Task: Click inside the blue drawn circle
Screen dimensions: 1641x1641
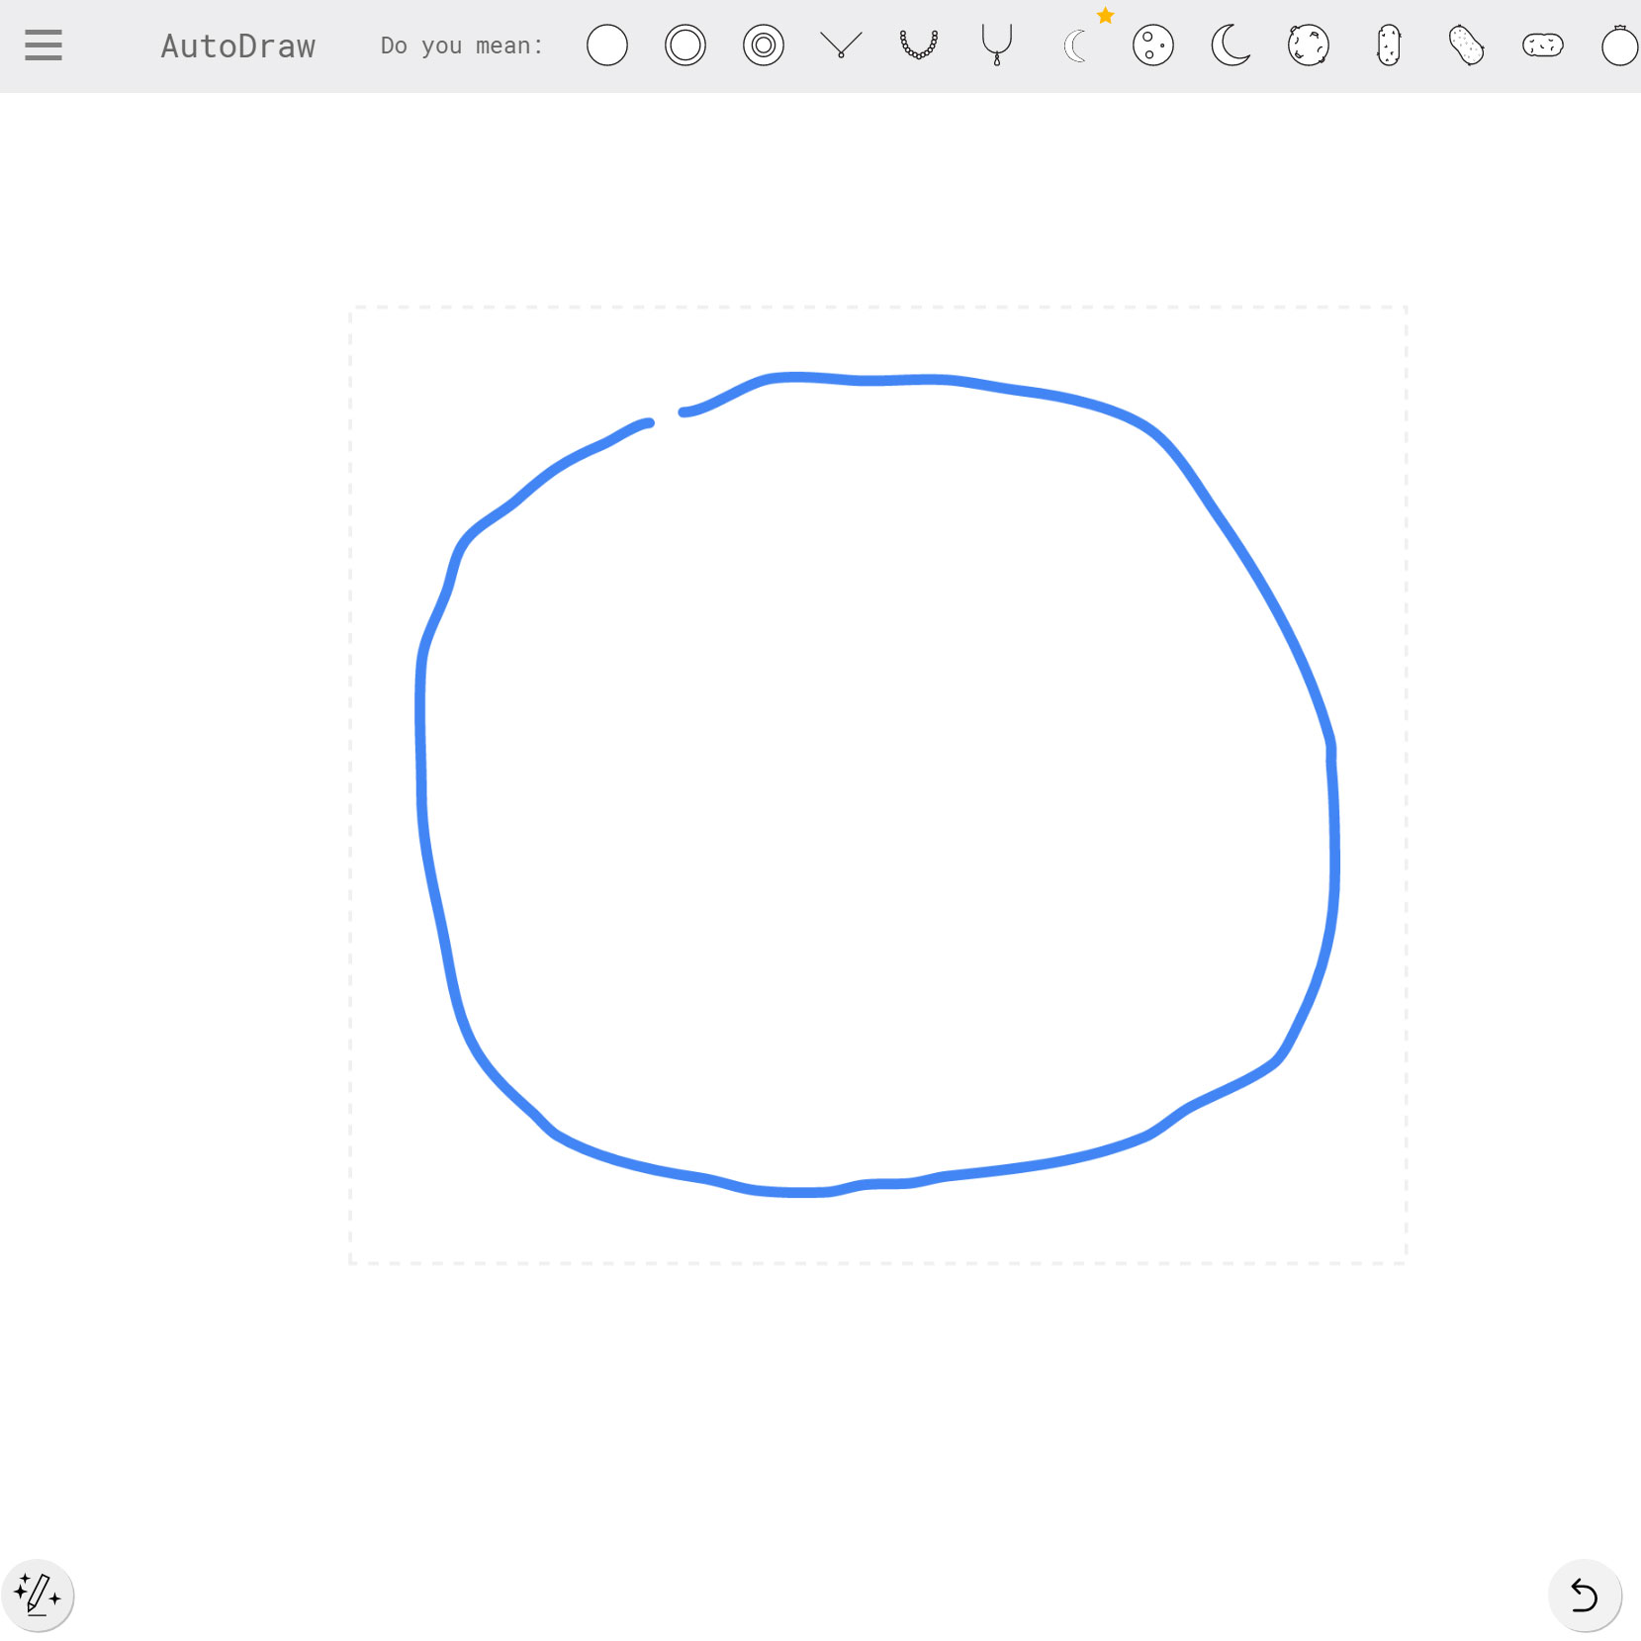Action: click(875, 781)
